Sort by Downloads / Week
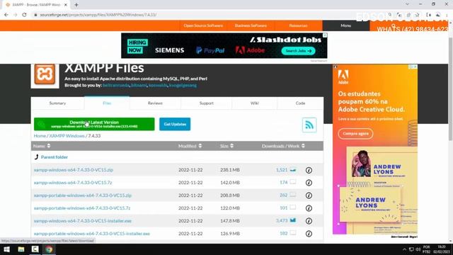The image size is (453, 255). click(x=283, y=146)
